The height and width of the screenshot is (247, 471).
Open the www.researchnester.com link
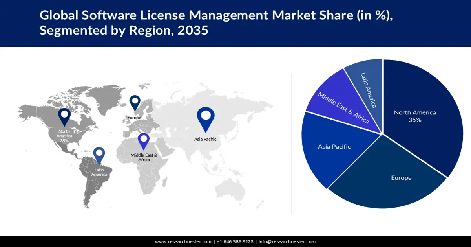click(x=183, y=241)
